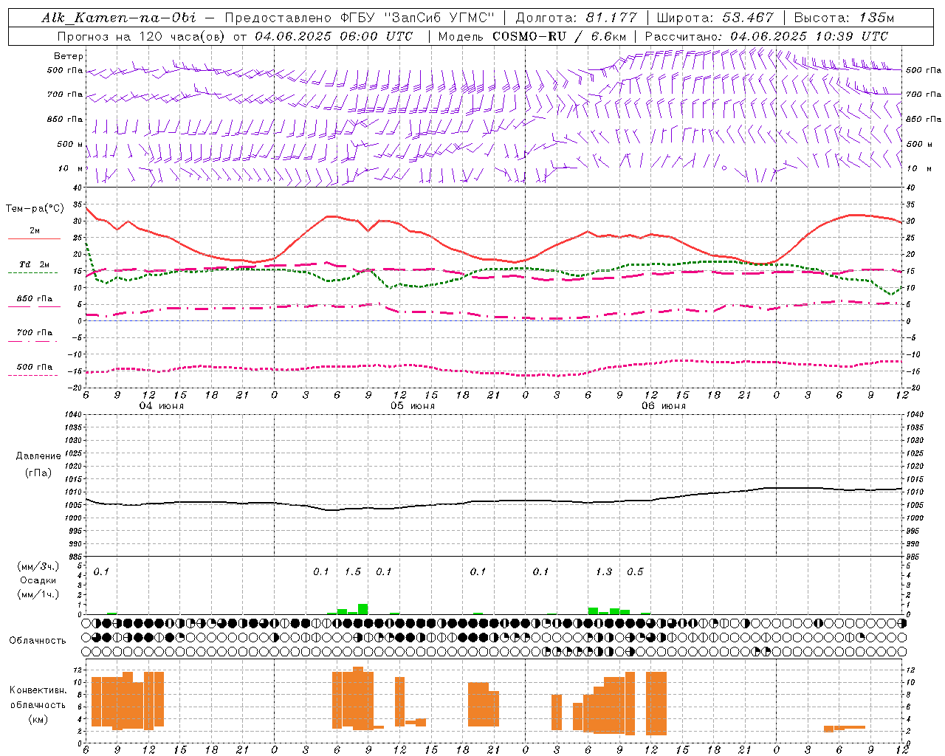
Task: Click the tallest green precipitation bar on 05 июня
Action: 363,609
